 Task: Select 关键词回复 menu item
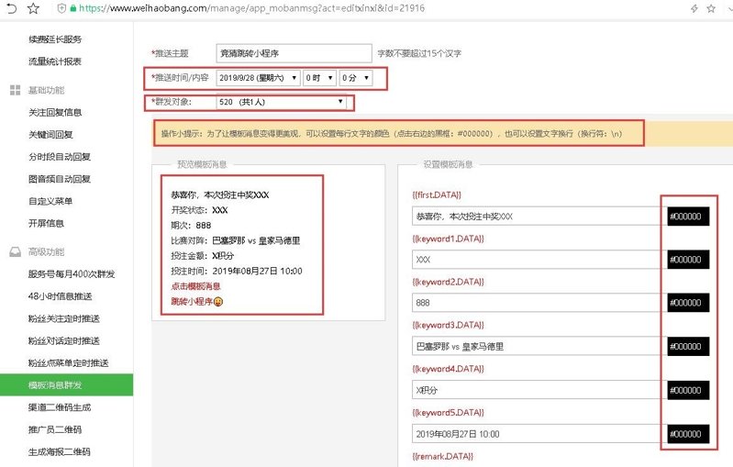pos(50,135)
